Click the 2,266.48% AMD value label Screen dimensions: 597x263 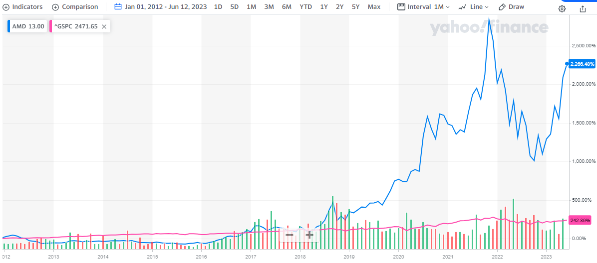click(582, 64)
